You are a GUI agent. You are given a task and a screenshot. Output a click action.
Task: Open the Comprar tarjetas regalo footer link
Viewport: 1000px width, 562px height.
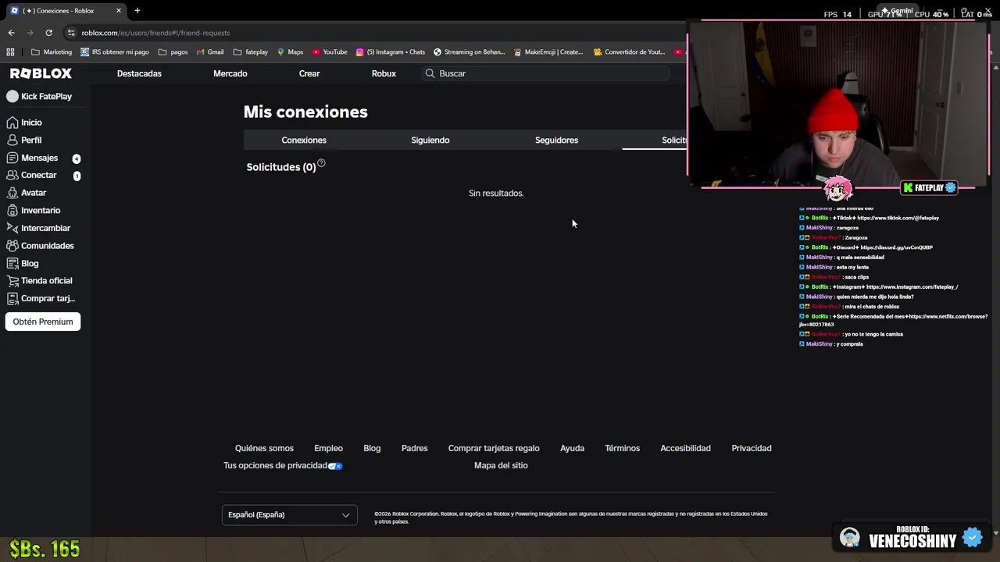[x=494, y=448]
